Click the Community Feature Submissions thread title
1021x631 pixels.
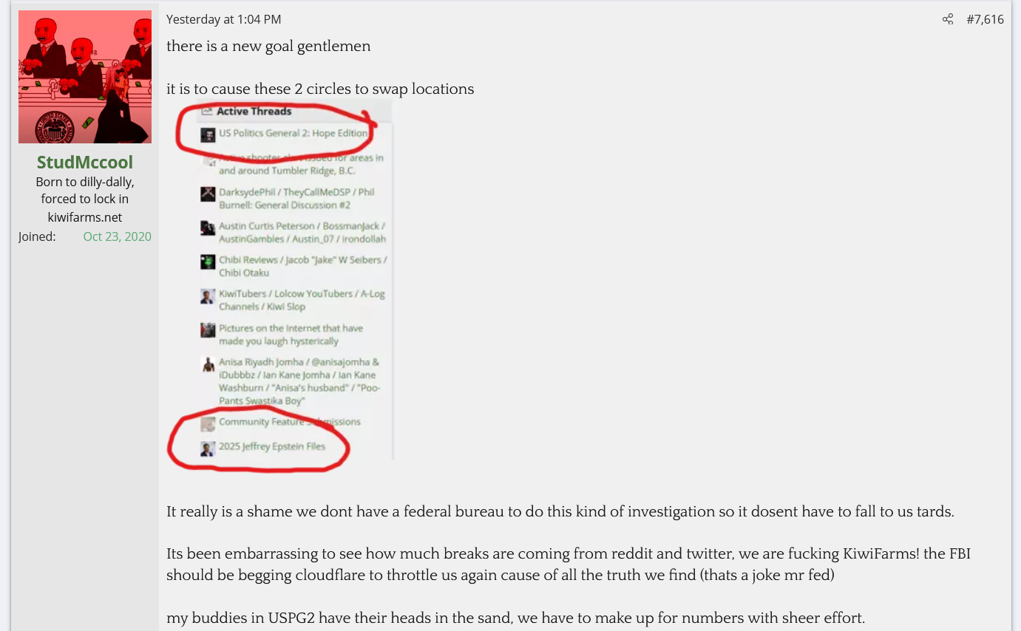point(290,422)
